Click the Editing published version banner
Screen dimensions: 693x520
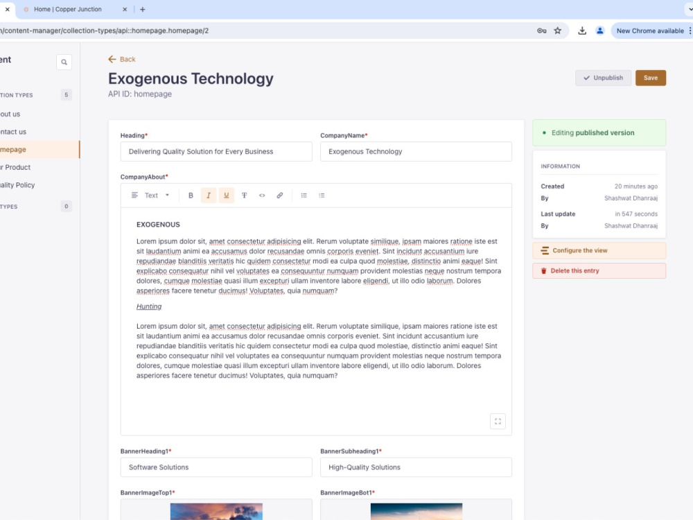coord(599,132)
